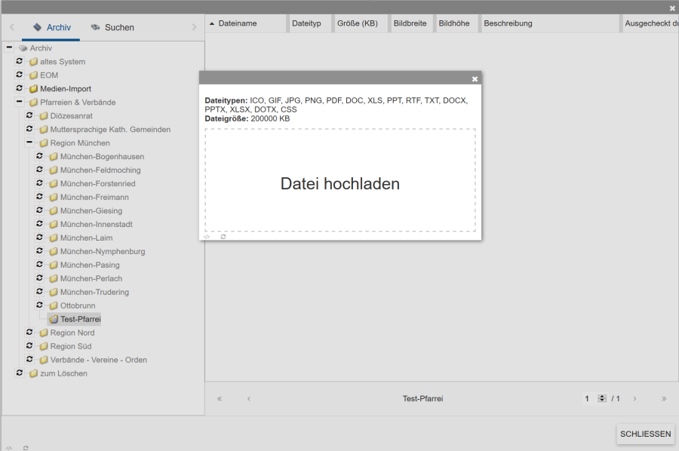Click the Medien-Import folder icon

click(33, 89)
